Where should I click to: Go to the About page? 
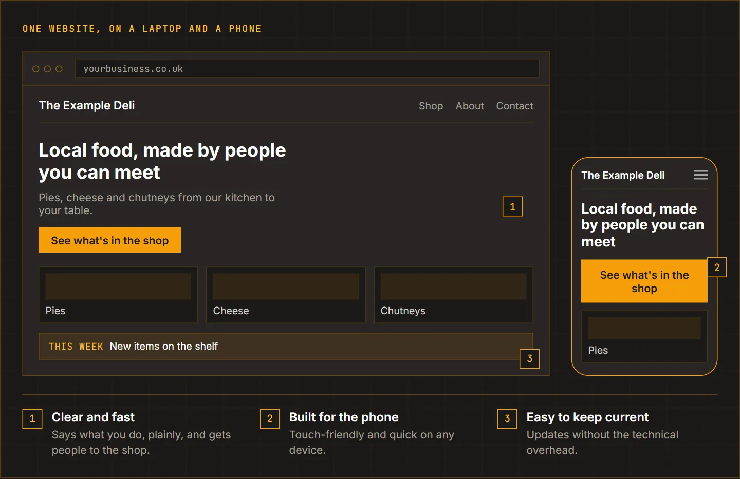coord(470,106)
